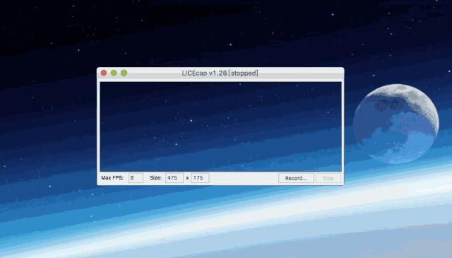
Task: Click the Record... button
Action: [x=296, y=178]
